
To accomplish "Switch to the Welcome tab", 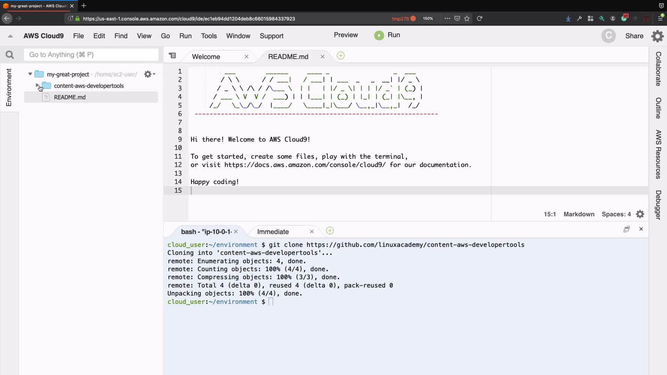I will [206, 57].
